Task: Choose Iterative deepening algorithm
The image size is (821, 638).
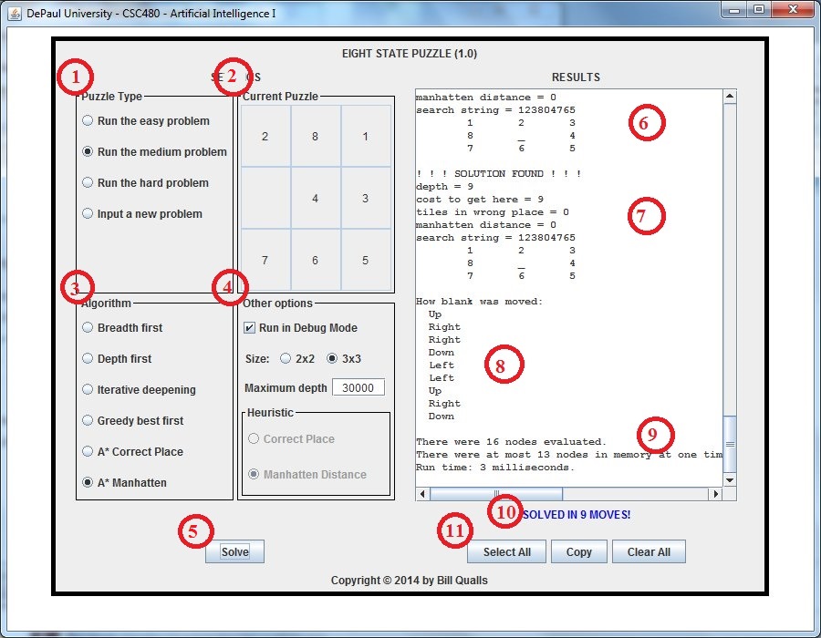Action: [88, 389]
